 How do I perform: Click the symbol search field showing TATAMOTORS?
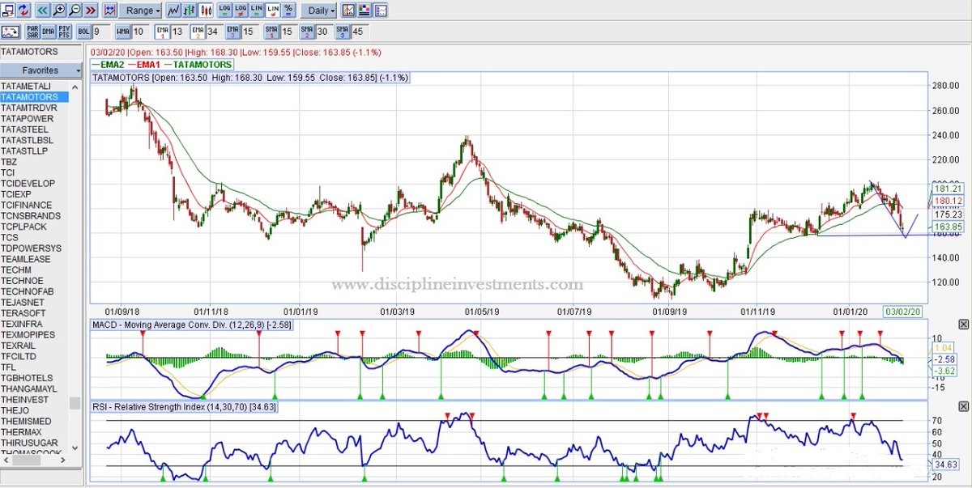click(x=41, y=52)
